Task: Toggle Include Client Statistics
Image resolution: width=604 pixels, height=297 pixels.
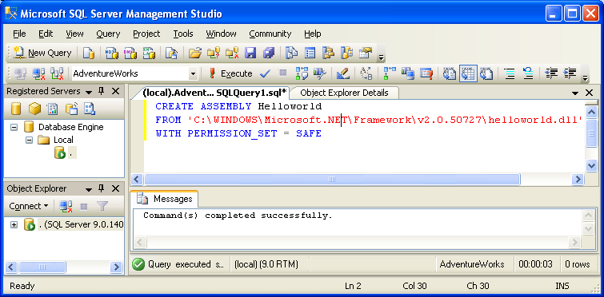Action: (408, 73)
